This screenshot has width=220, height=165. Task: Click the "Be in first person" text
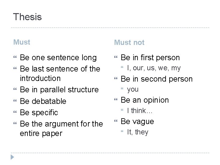point(150,57)
